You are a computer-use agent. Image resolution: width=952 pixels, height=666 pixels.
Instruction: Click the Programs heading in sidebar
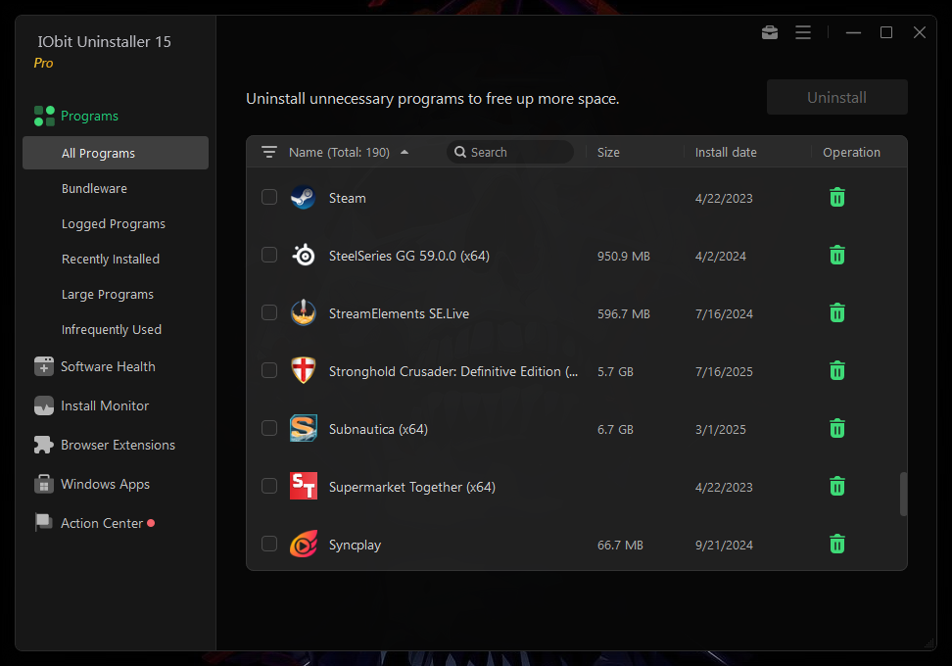point(89,116)
